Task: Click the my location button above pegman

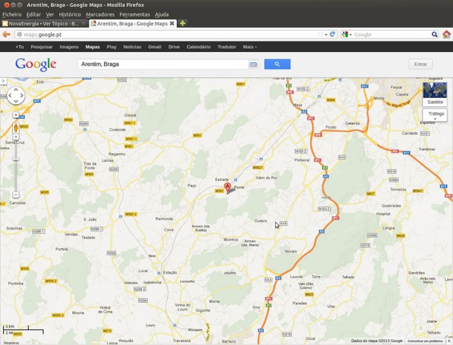Action: (16, 115)
